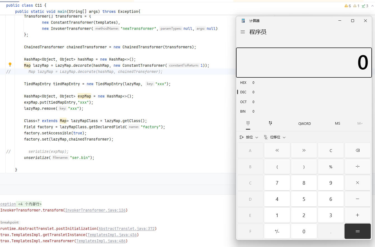
Task: Click the number 1 key
Action: (x=277, y=215)
